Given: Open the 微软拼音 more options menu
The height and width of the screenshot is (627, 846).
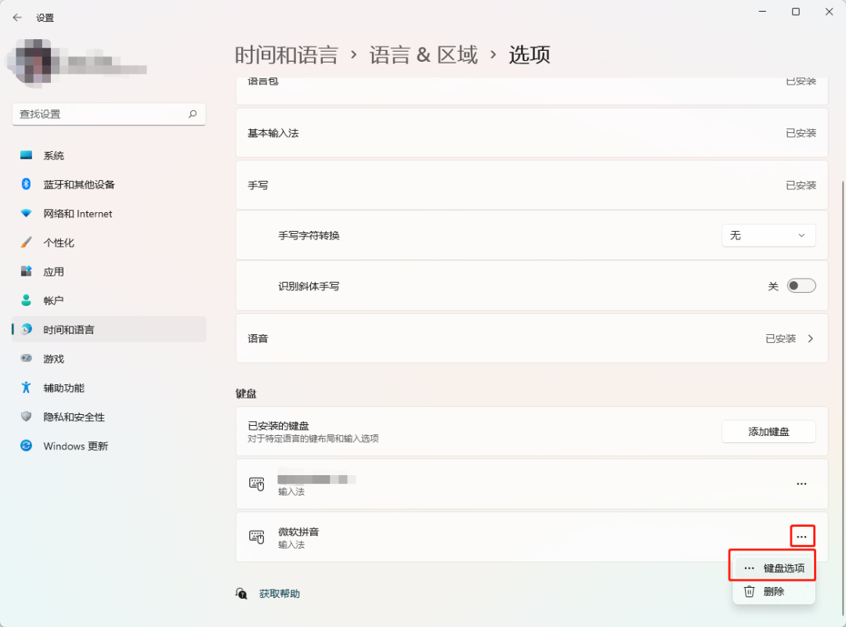Looking at the screenshot, I should (x=801, y=536).
